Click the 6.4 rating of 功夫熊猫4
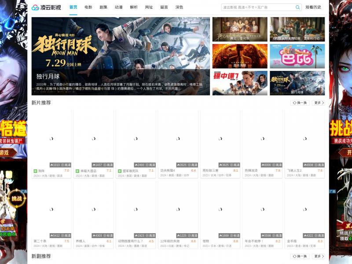The image size is (352, 264). (x=193, y=171)
